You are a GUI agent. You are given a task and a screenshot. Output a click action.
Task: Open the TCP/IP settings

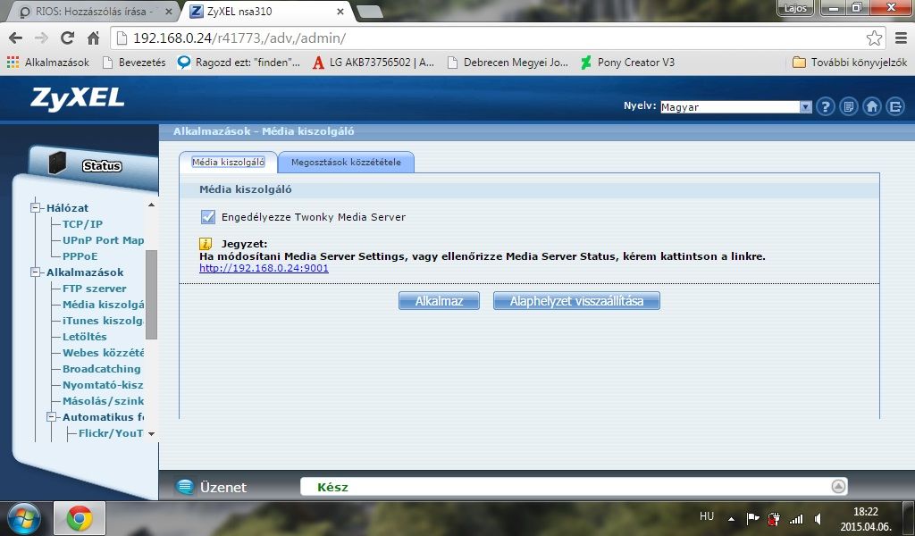pyautogui.click(x=82, y=224)
